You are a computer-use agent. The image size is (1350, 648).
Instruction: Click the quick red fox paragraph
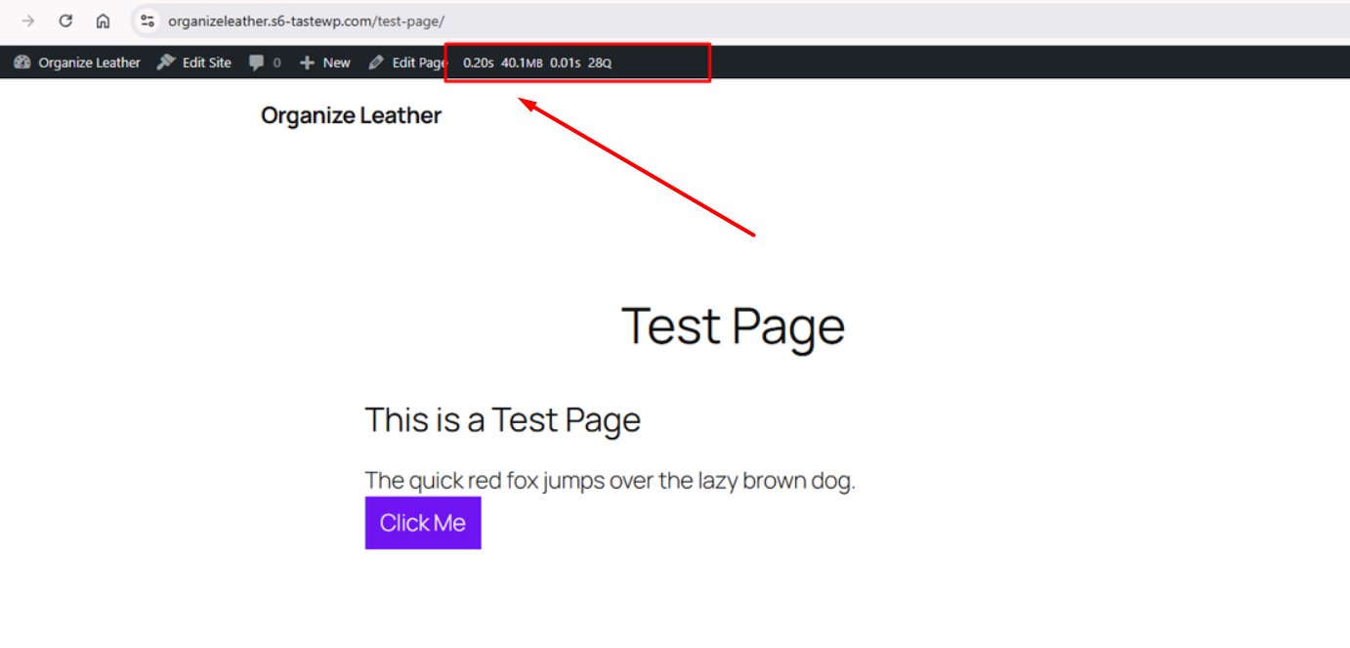click(610, 481)
